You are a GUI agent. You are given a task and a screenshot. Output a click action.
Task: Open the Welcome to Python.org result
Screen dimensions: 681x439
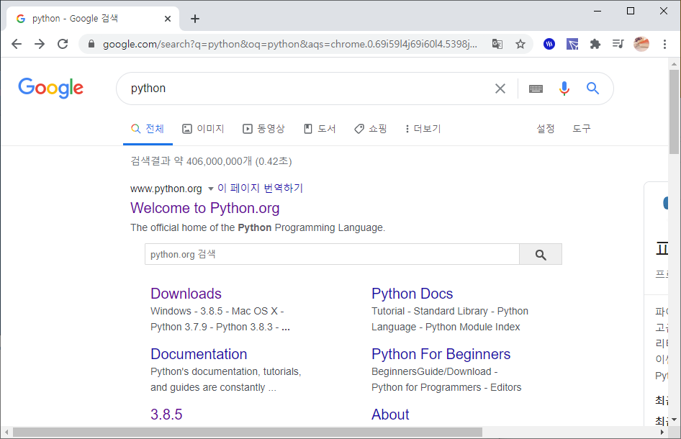coord(205,209)
